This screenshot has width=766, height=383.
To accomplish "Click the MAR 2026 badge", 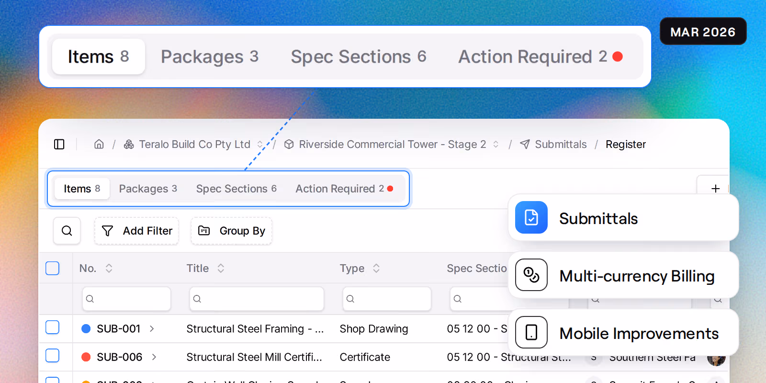I will [x=703, y=32].
